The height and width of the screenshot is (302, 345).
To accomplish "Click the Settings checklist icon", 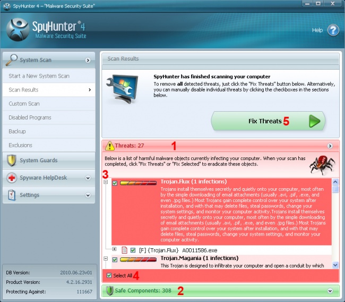I will point(12,195).
